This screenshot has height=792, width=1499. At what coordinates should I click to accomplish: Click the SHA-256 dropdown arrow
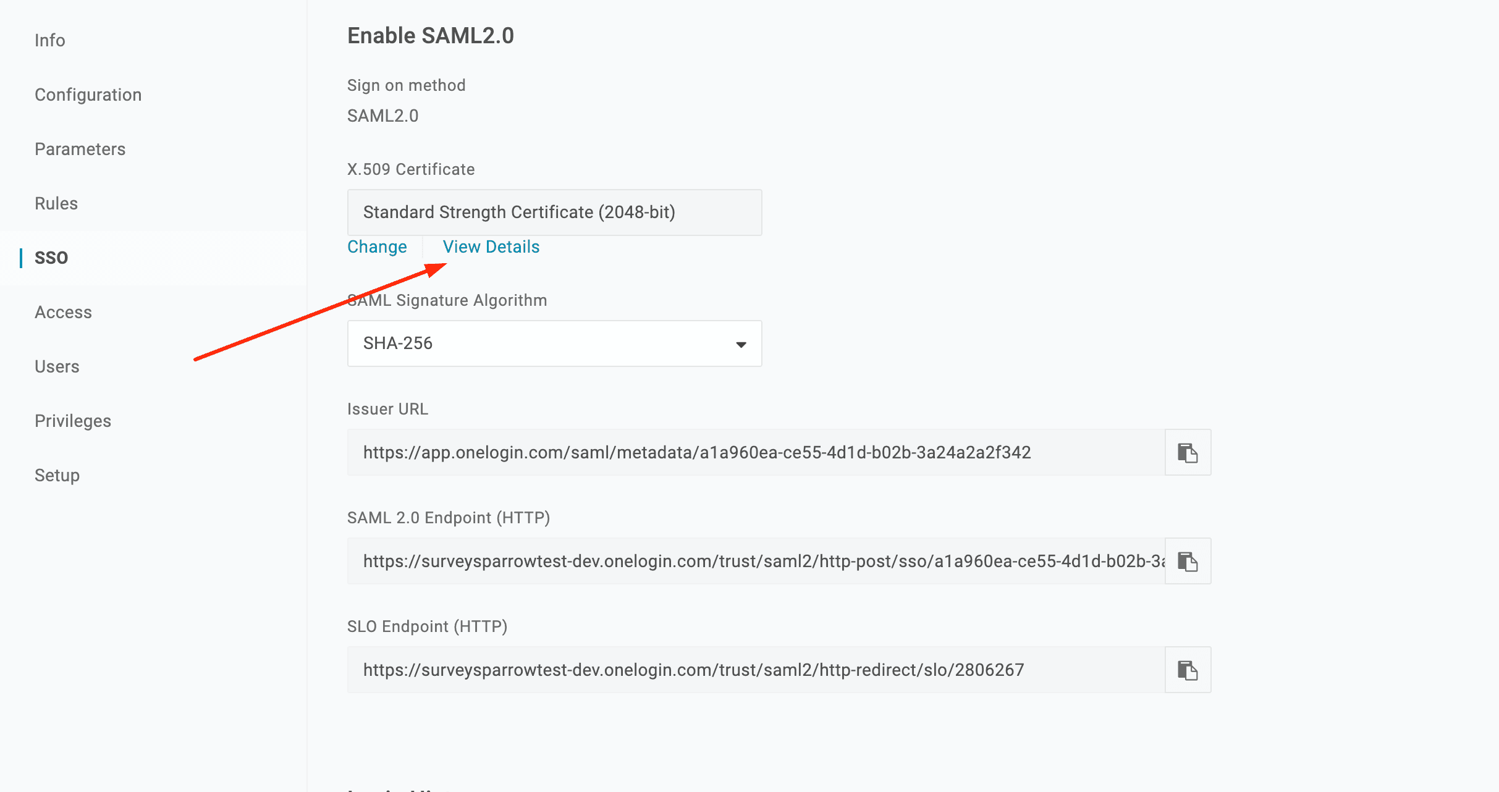click(741, 344)
